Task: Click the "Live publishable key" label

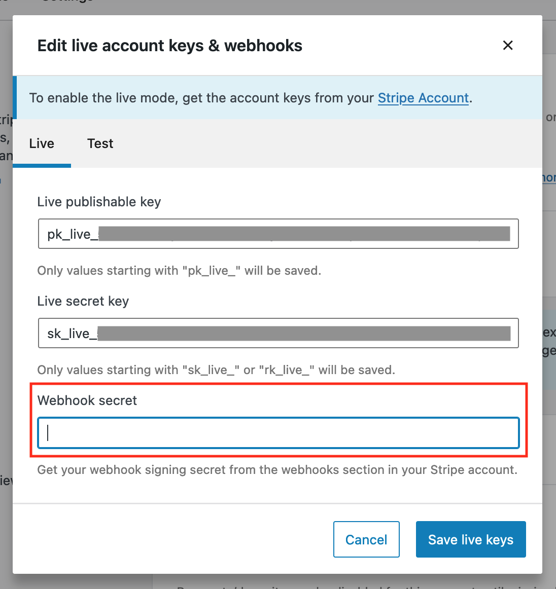Action: coord(99,202)
